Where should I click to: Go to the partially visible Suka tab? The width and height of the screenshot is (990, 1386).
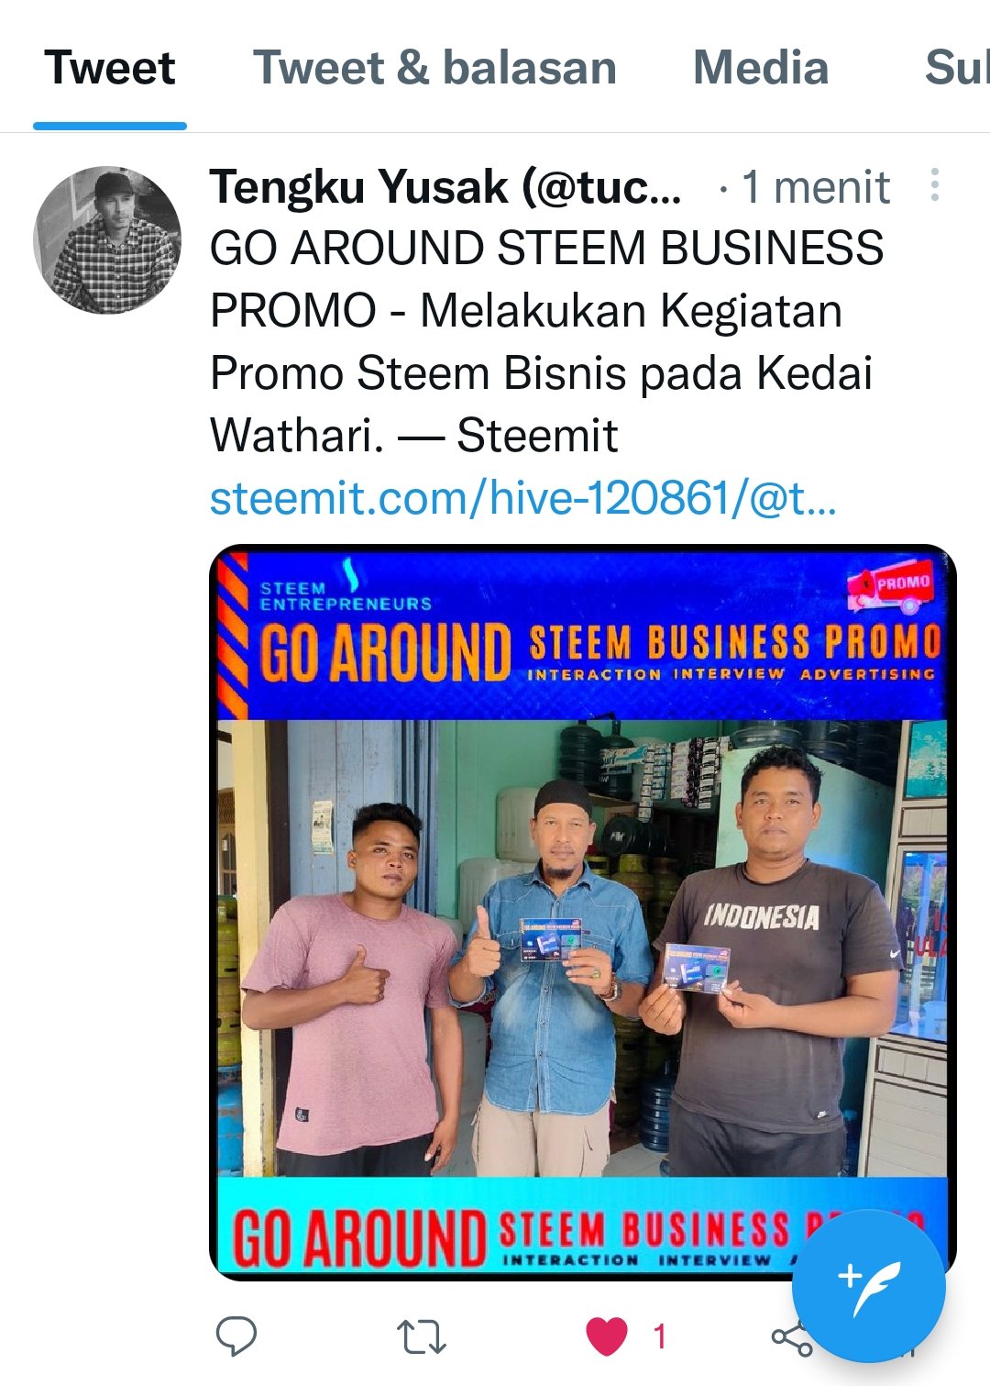pos(957,68)
